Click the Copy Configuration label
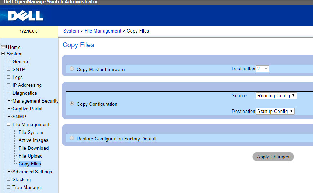Screen dimensions: 313x193 pyautogui.click(x=97, y=104)
